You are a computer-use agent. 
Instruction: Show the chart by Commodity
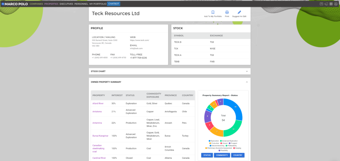tap(222, 155)
